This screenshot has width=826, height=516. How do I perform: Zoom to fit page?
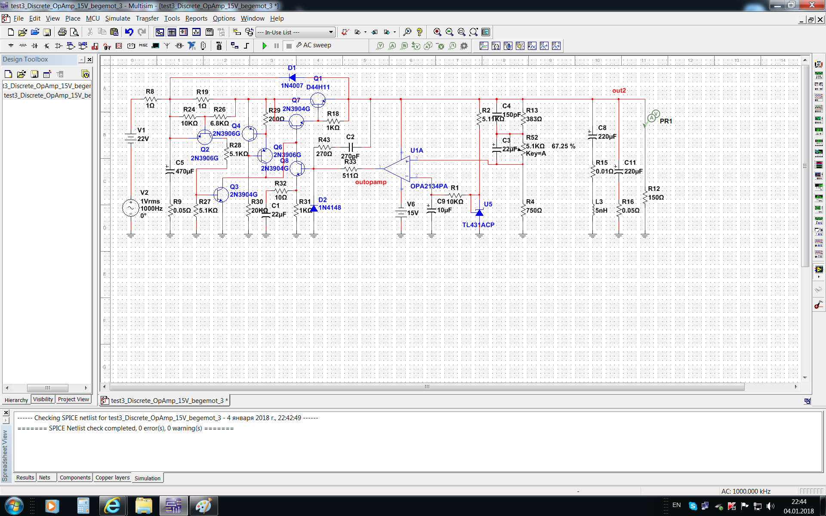(x=474, y=32)
